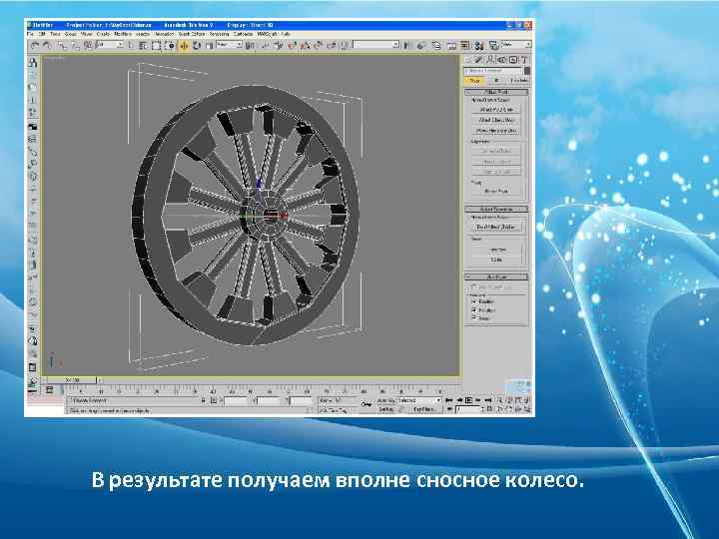Toggle Don't Affect Children button

tap(496, 227)
